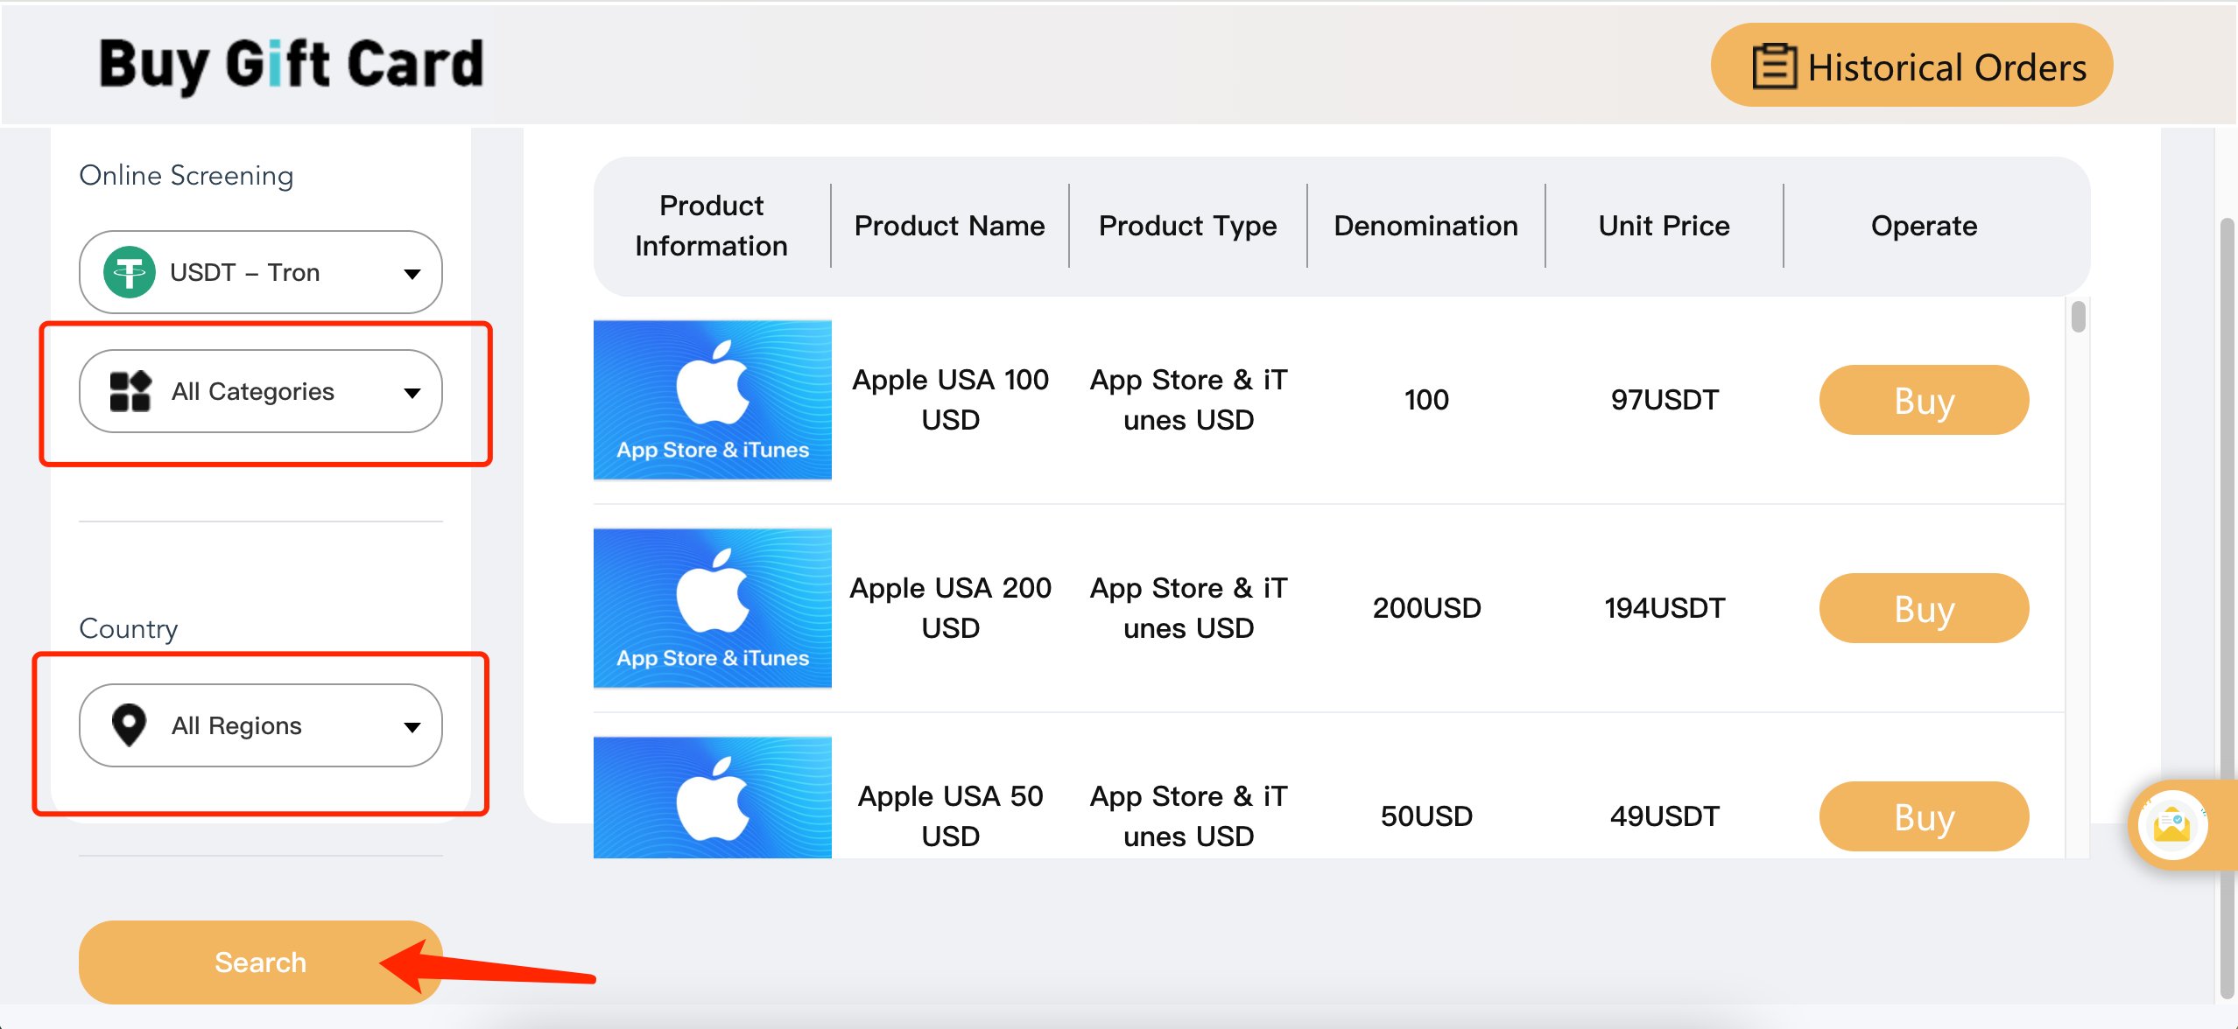
Task: Click the 100 denomination value
Action: (x=1426, y=400)
